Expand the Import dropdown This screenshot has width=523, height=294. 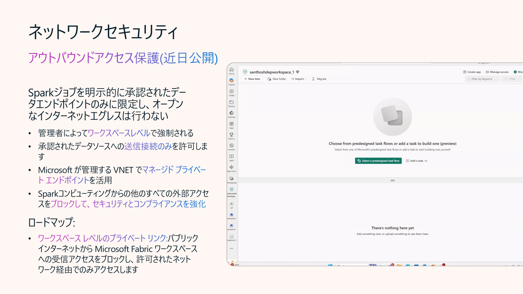tap(299, 79)
